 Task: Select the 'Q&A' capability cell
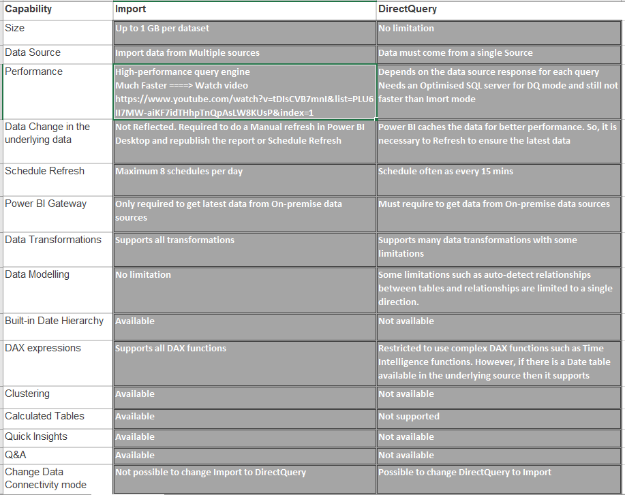[x=57, y=455]
